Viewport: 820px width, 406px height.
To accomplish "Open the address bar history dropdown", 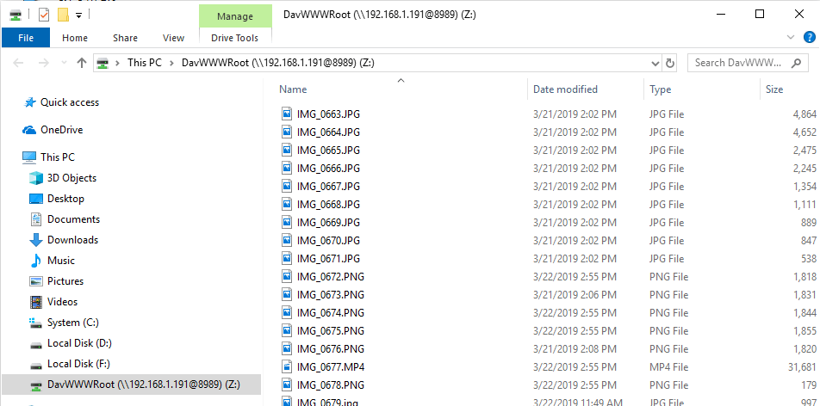I will click(655, 64).
